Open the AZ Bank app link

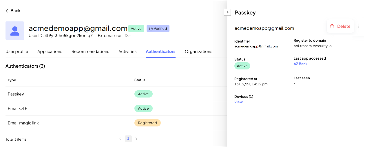(x=300, y=64)
